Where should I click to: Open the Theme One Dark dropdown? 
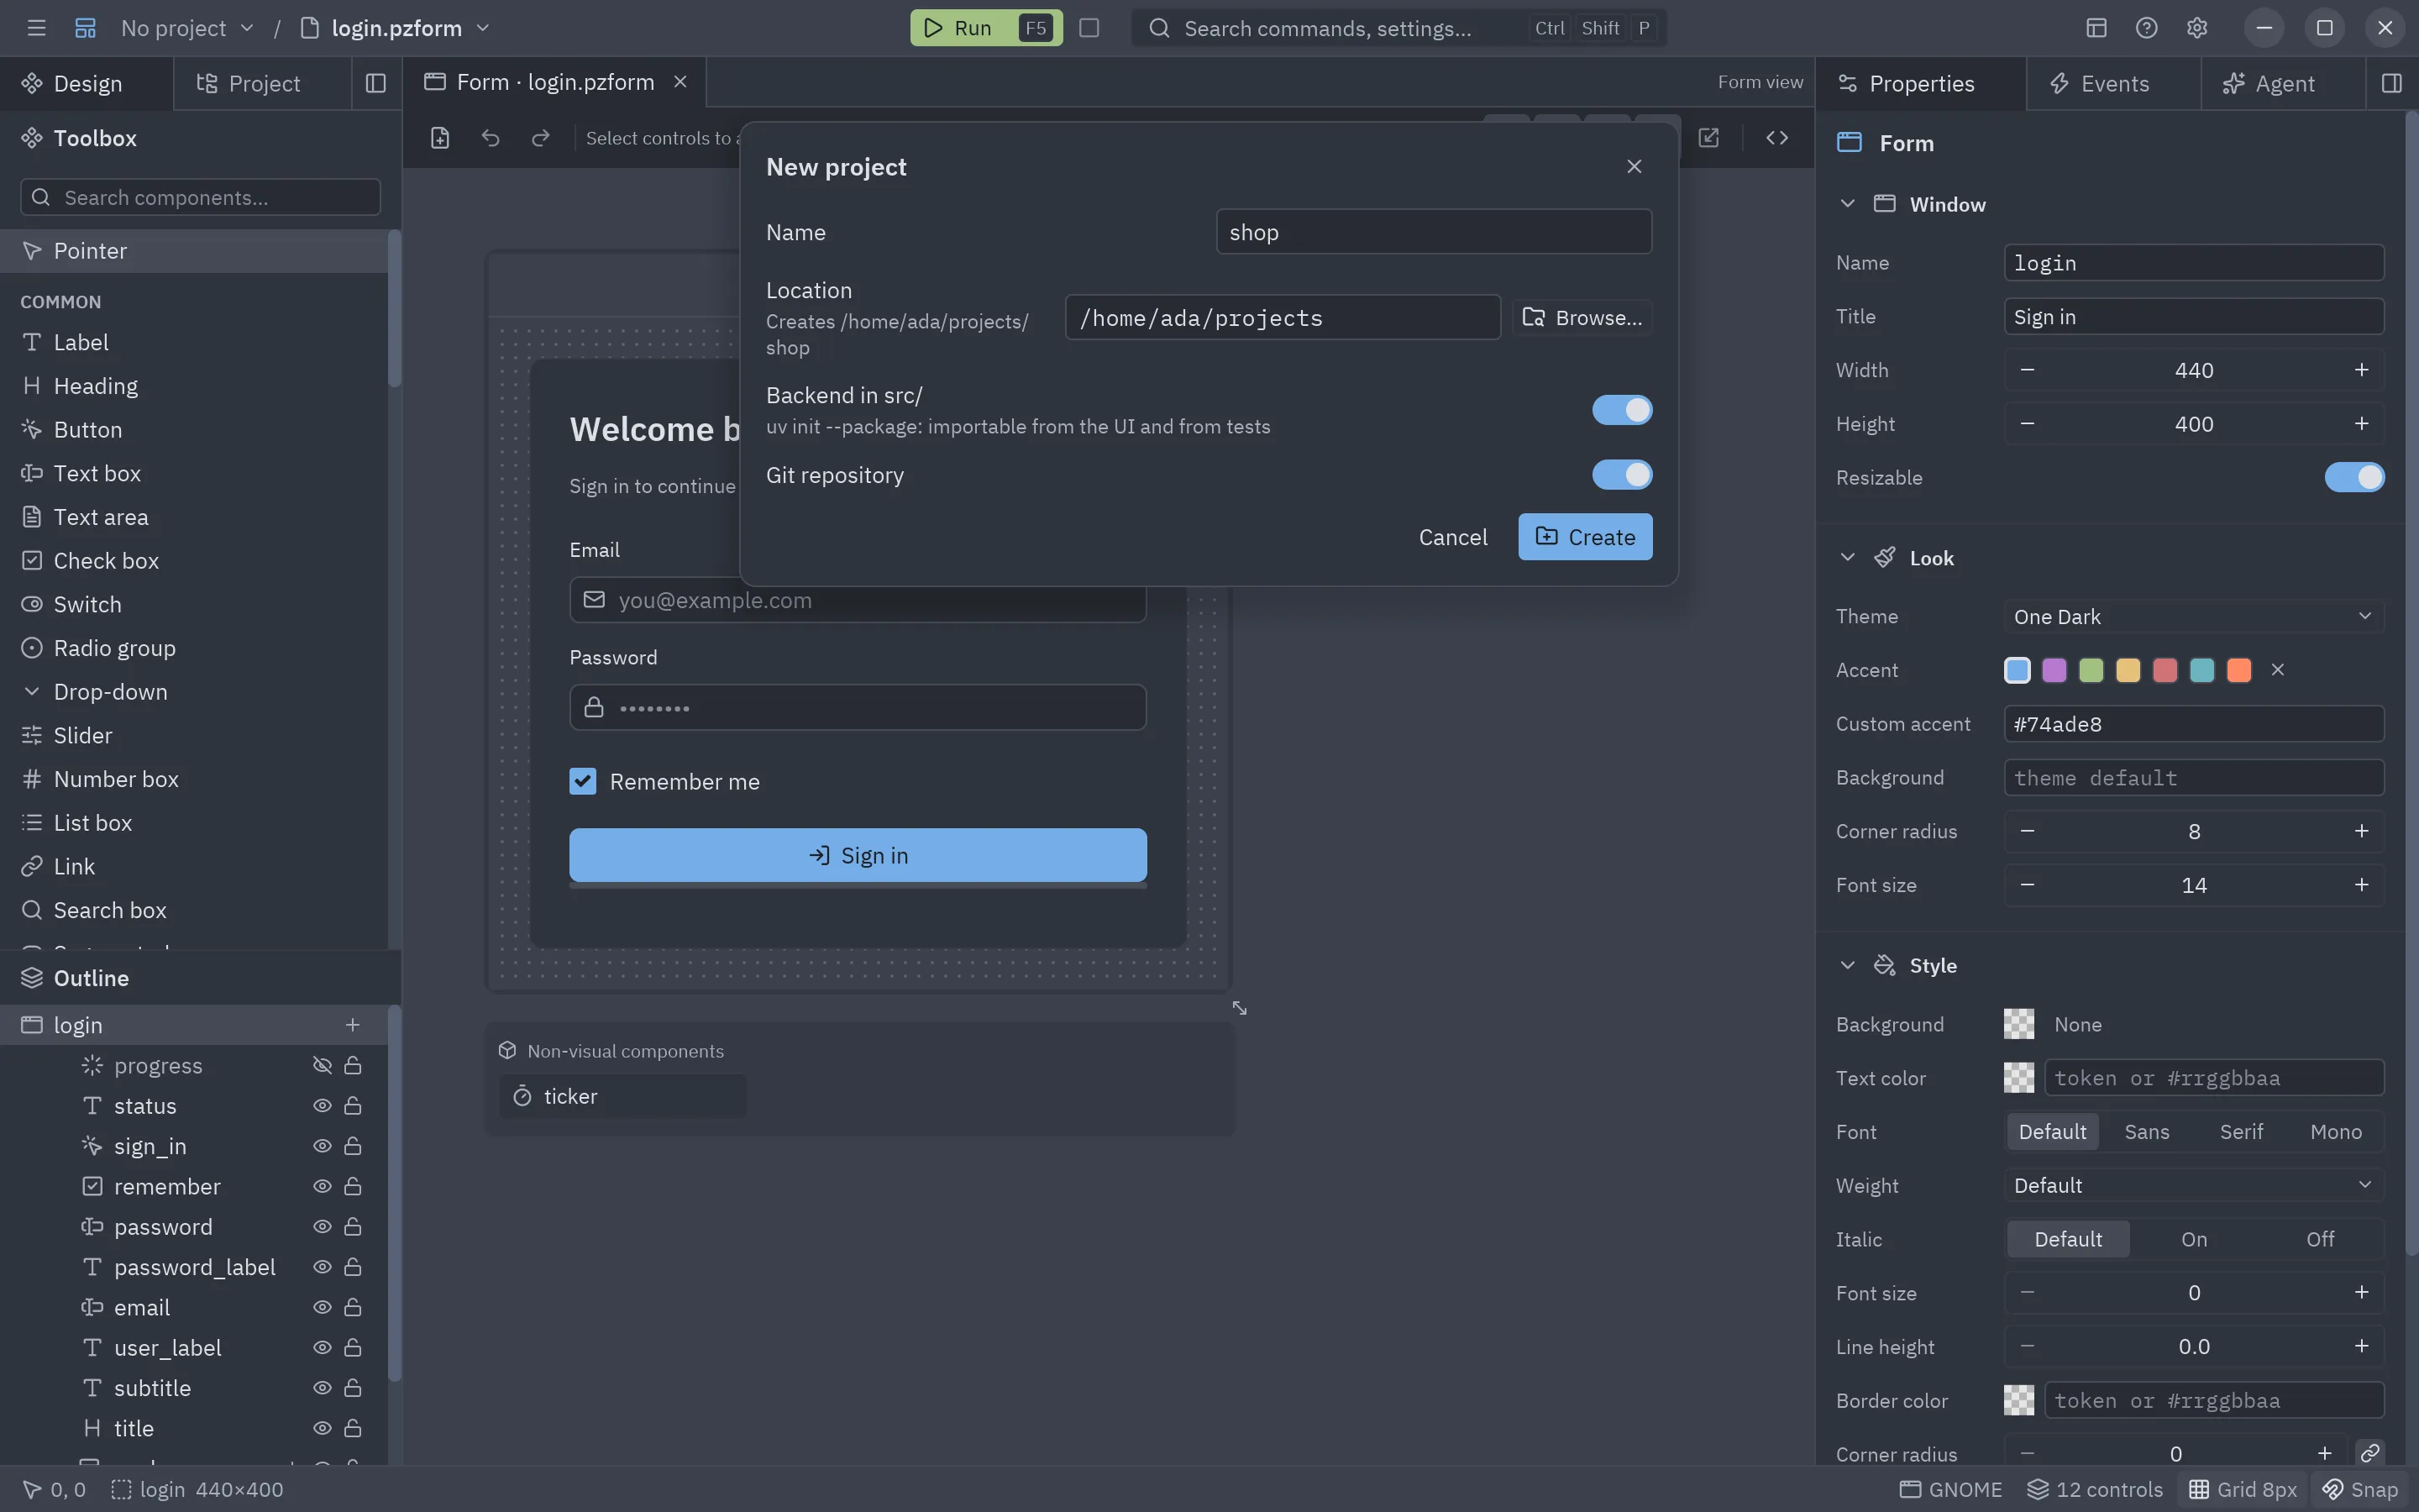pyautogui.click(x=2193, y=616)
